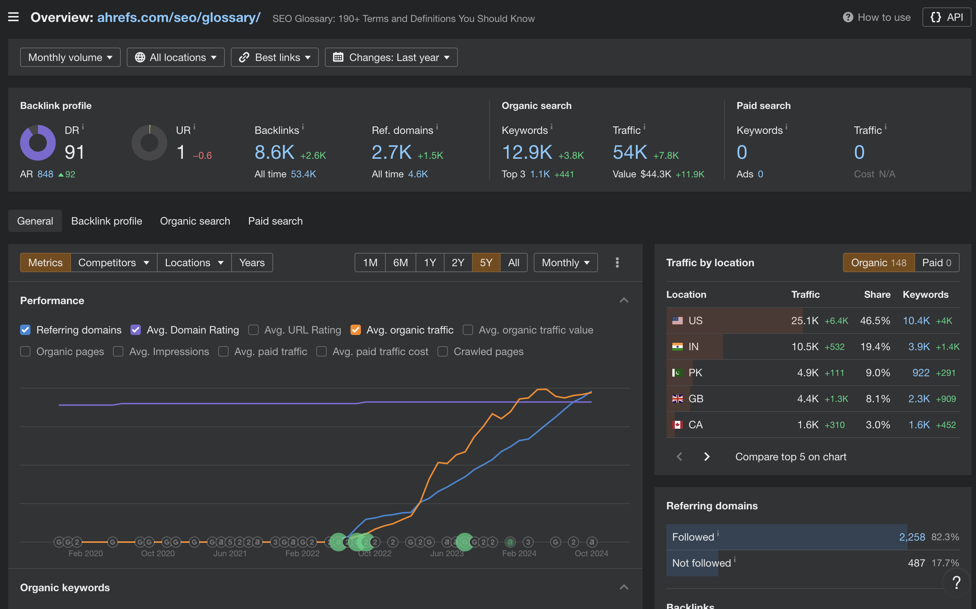Open the Competitors dropdown

tap(114, 262)
